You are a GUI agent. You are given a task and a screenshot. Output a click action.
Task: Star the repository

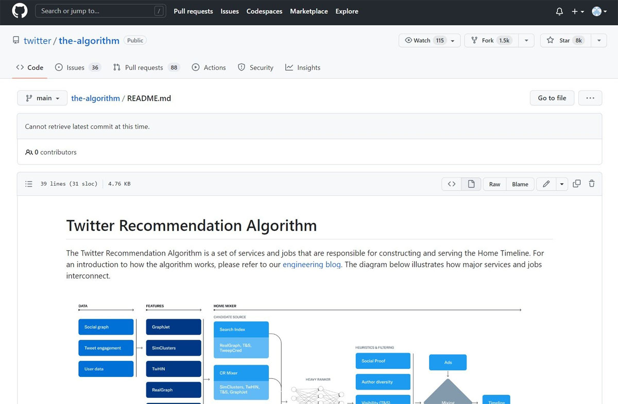565,41
